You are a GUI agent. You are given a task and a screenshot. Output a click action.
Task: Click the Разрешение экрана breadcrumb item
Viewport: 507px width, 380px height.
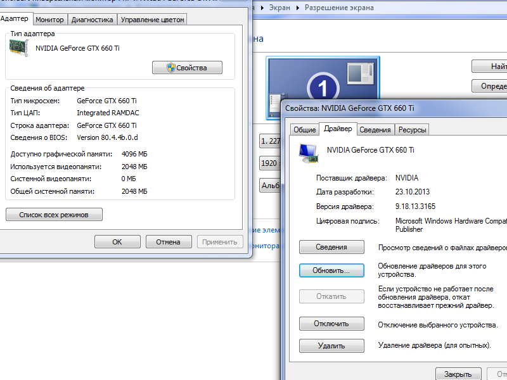point(339,8)
